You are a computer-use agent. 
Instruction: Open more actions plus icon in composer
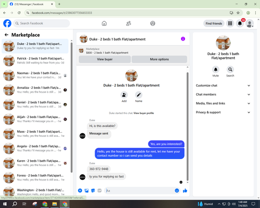pyautogui.click(x=80, y=191)
